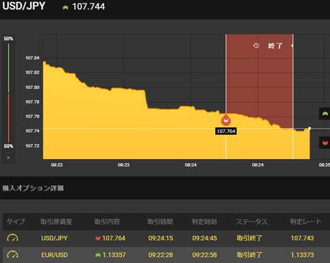Click the green HIGH arrow button on chart edge
This screenshot has height=263, width=330.
(x=324, y=114)
